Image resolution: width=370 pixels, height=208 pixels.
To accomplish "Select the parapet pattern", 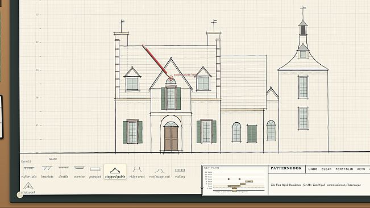I will point(95,172).
